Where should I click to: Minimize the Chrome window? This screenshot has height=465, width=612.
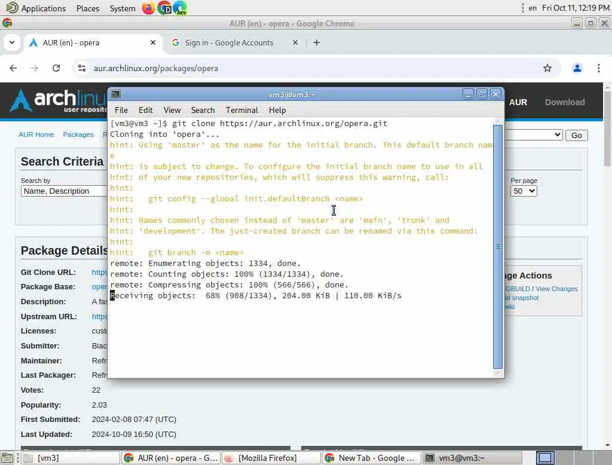pos(577,23)
